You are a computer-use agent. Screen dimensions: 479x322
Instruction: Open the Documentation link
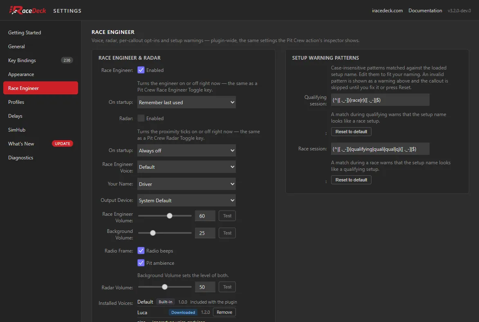pyautogui.click(x=425, y=10)
